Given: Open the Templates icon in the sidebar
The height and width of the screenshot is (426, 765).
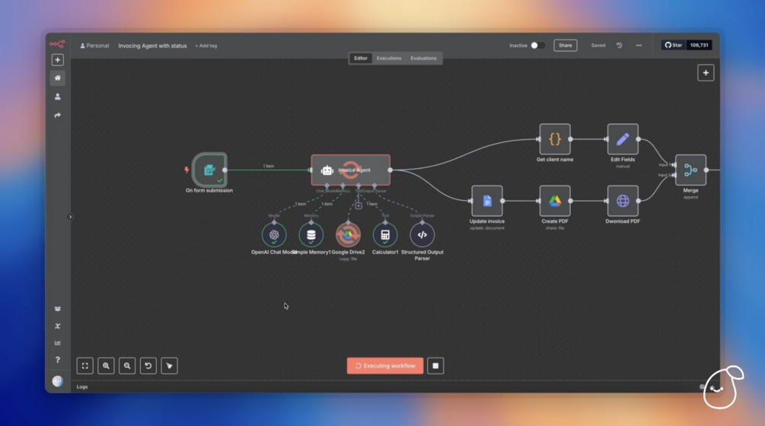Looking at the screenshot, I should (x=58, y=309).
